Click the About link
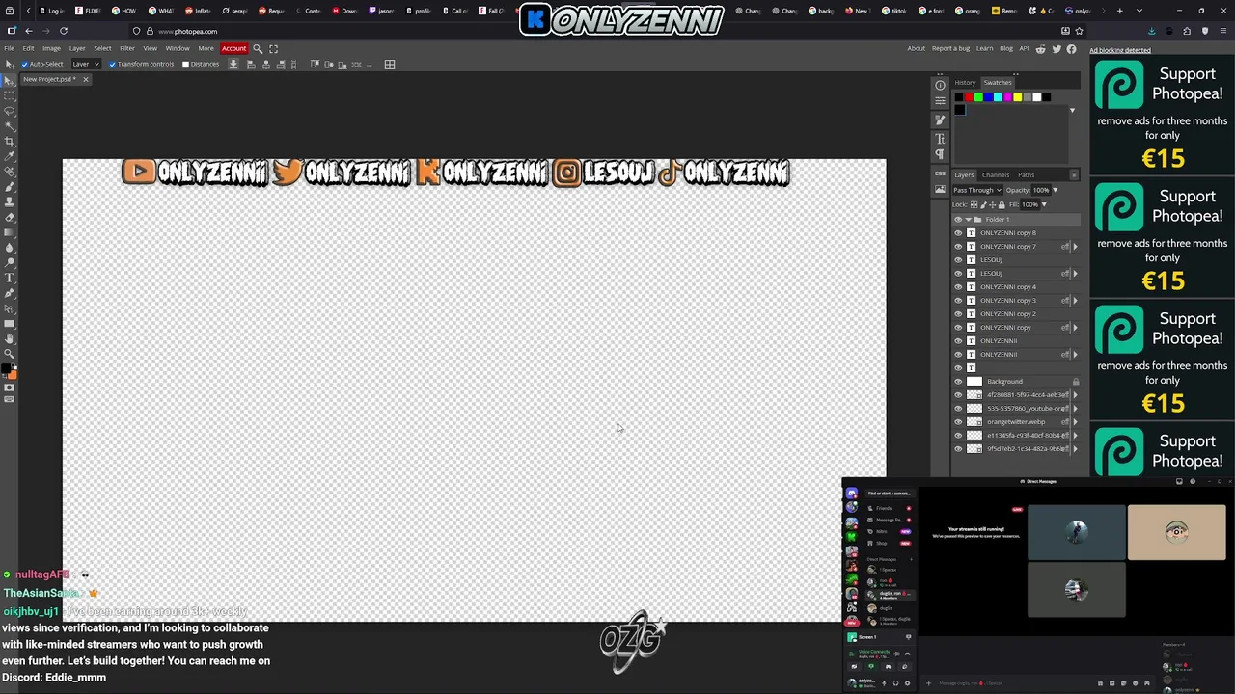The image size is (1235, 694). [x=916, y=48]
